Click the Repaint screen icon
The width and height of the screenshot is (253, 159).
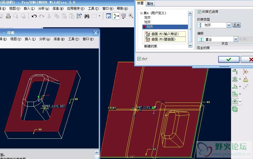(x=109, y=16)
